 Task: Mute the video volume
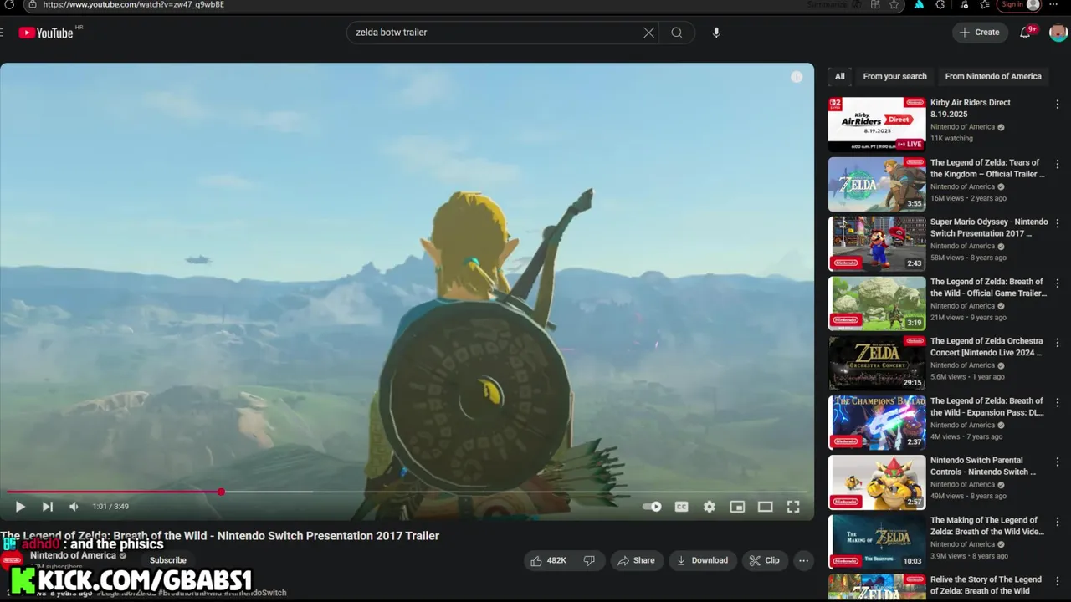[74, 507]
